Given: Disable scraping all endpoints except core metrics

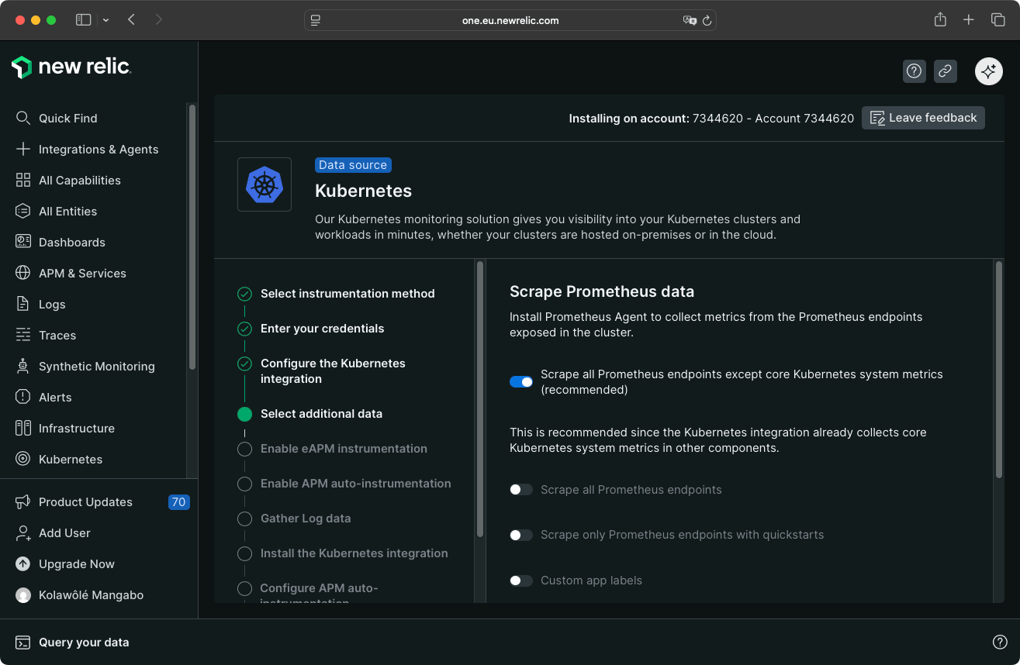Looking at the screenshot, I should click(x=520, y=381).
